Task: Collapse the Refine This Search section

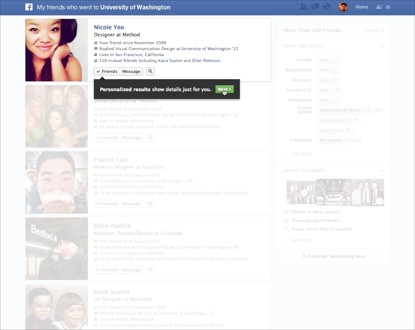Action: [x=382, y=46]
